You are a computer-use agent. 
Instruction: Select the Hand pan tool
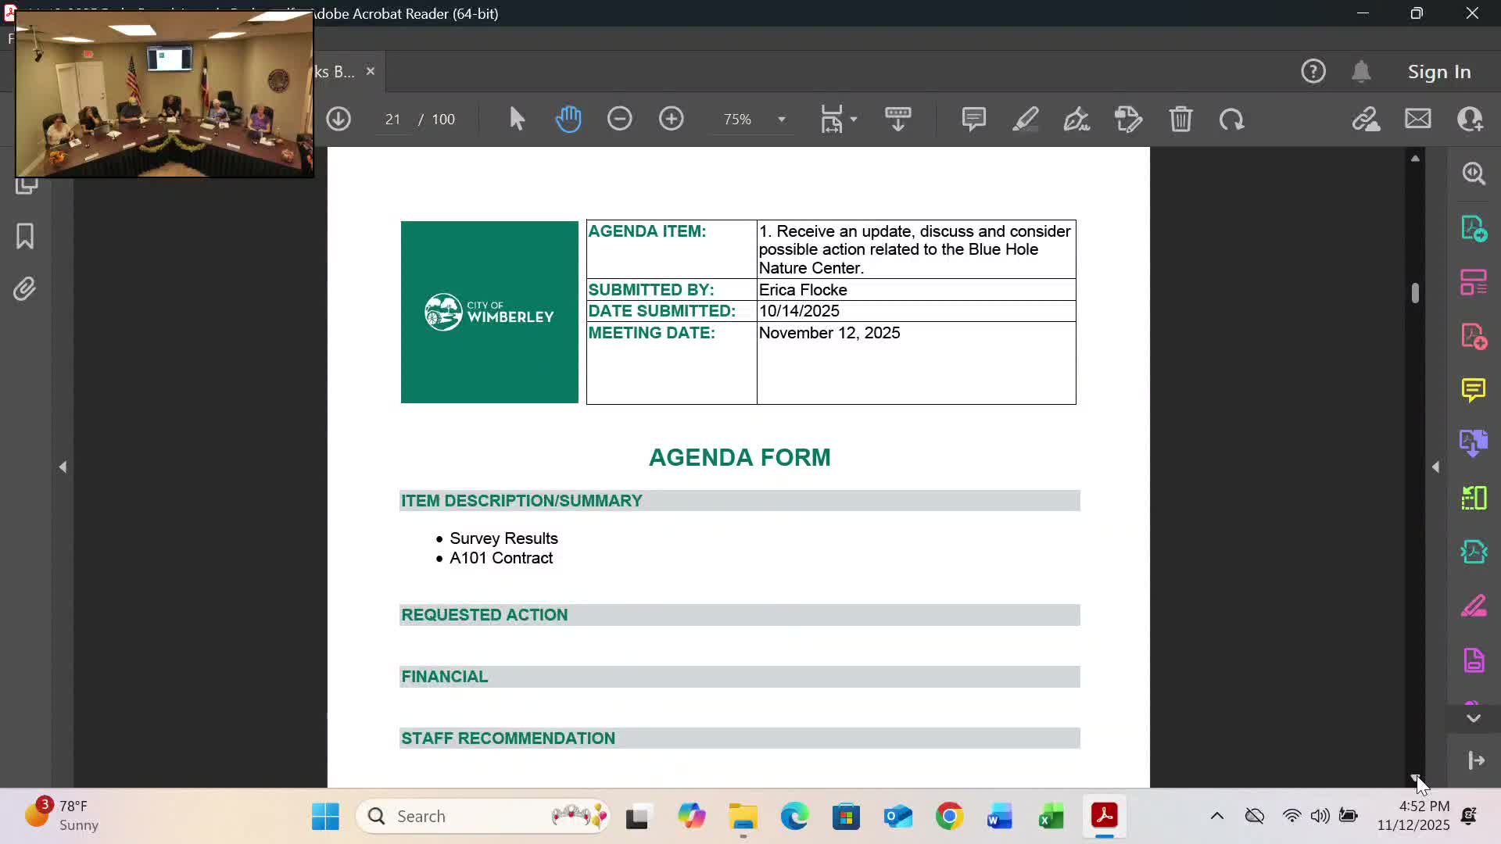click(568, 119)
